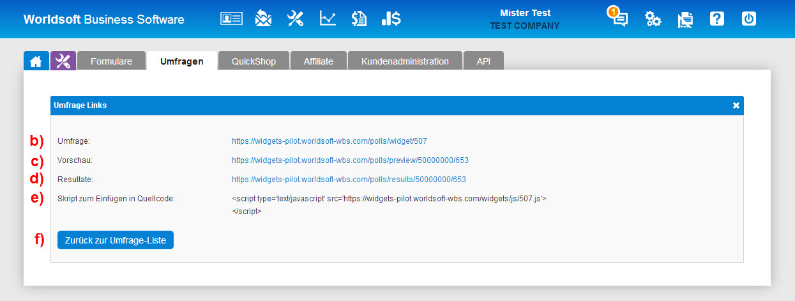Switch to the API tab
This screenshot has width=795, height=301.
[483, 61]
